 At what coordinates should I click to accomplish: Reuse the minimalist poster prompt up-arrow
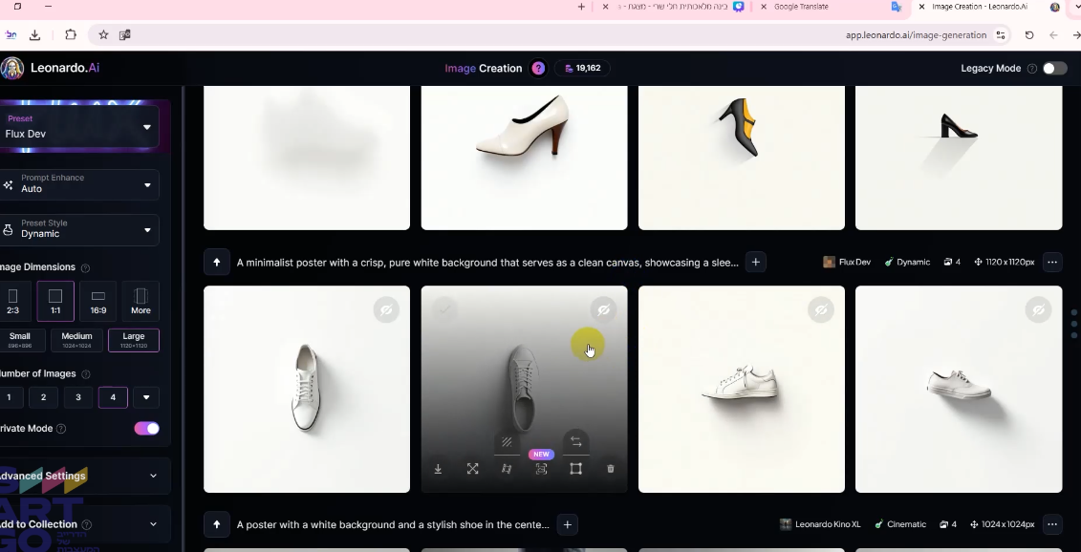point(216,263)
